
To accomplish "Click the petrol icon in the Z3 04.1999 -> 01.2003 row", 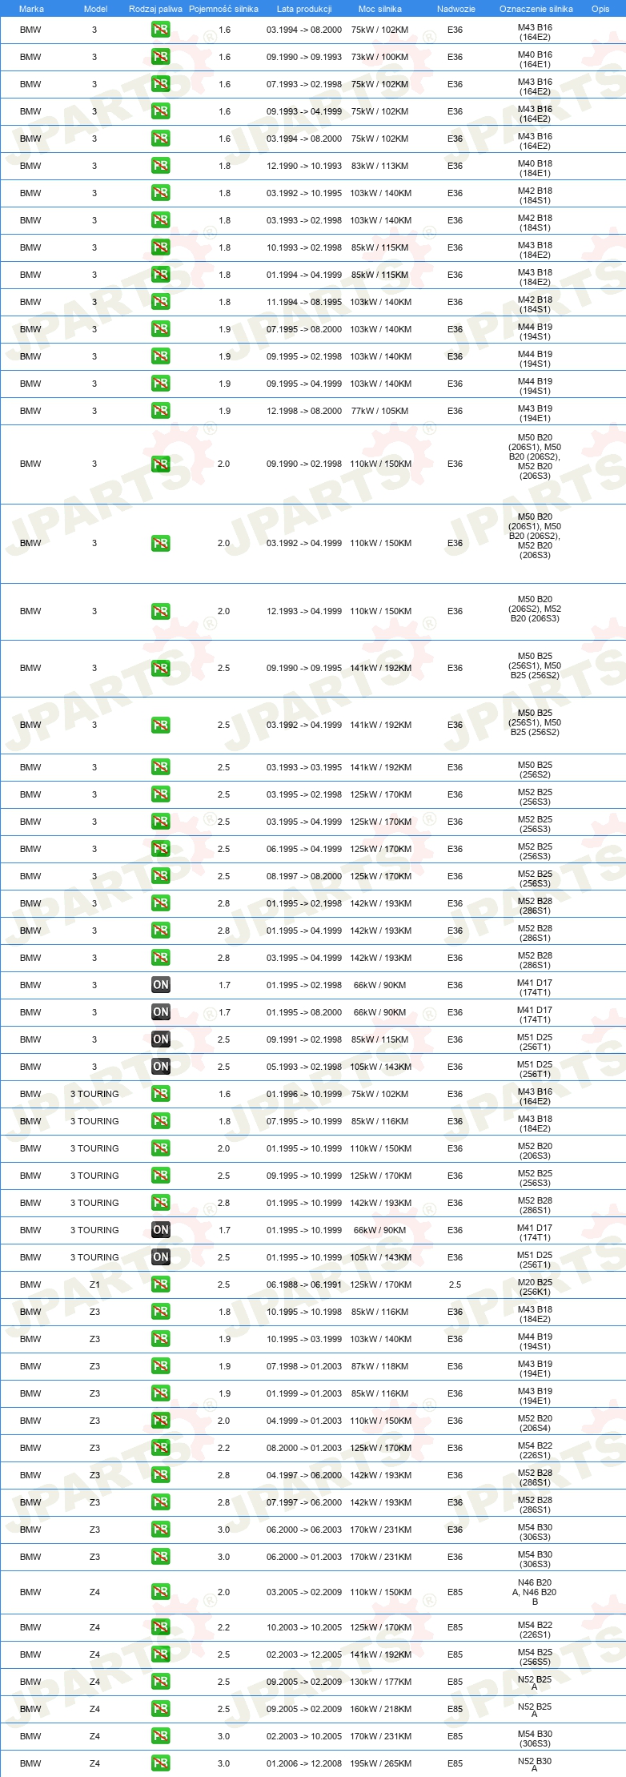I will coord(160,1421).
